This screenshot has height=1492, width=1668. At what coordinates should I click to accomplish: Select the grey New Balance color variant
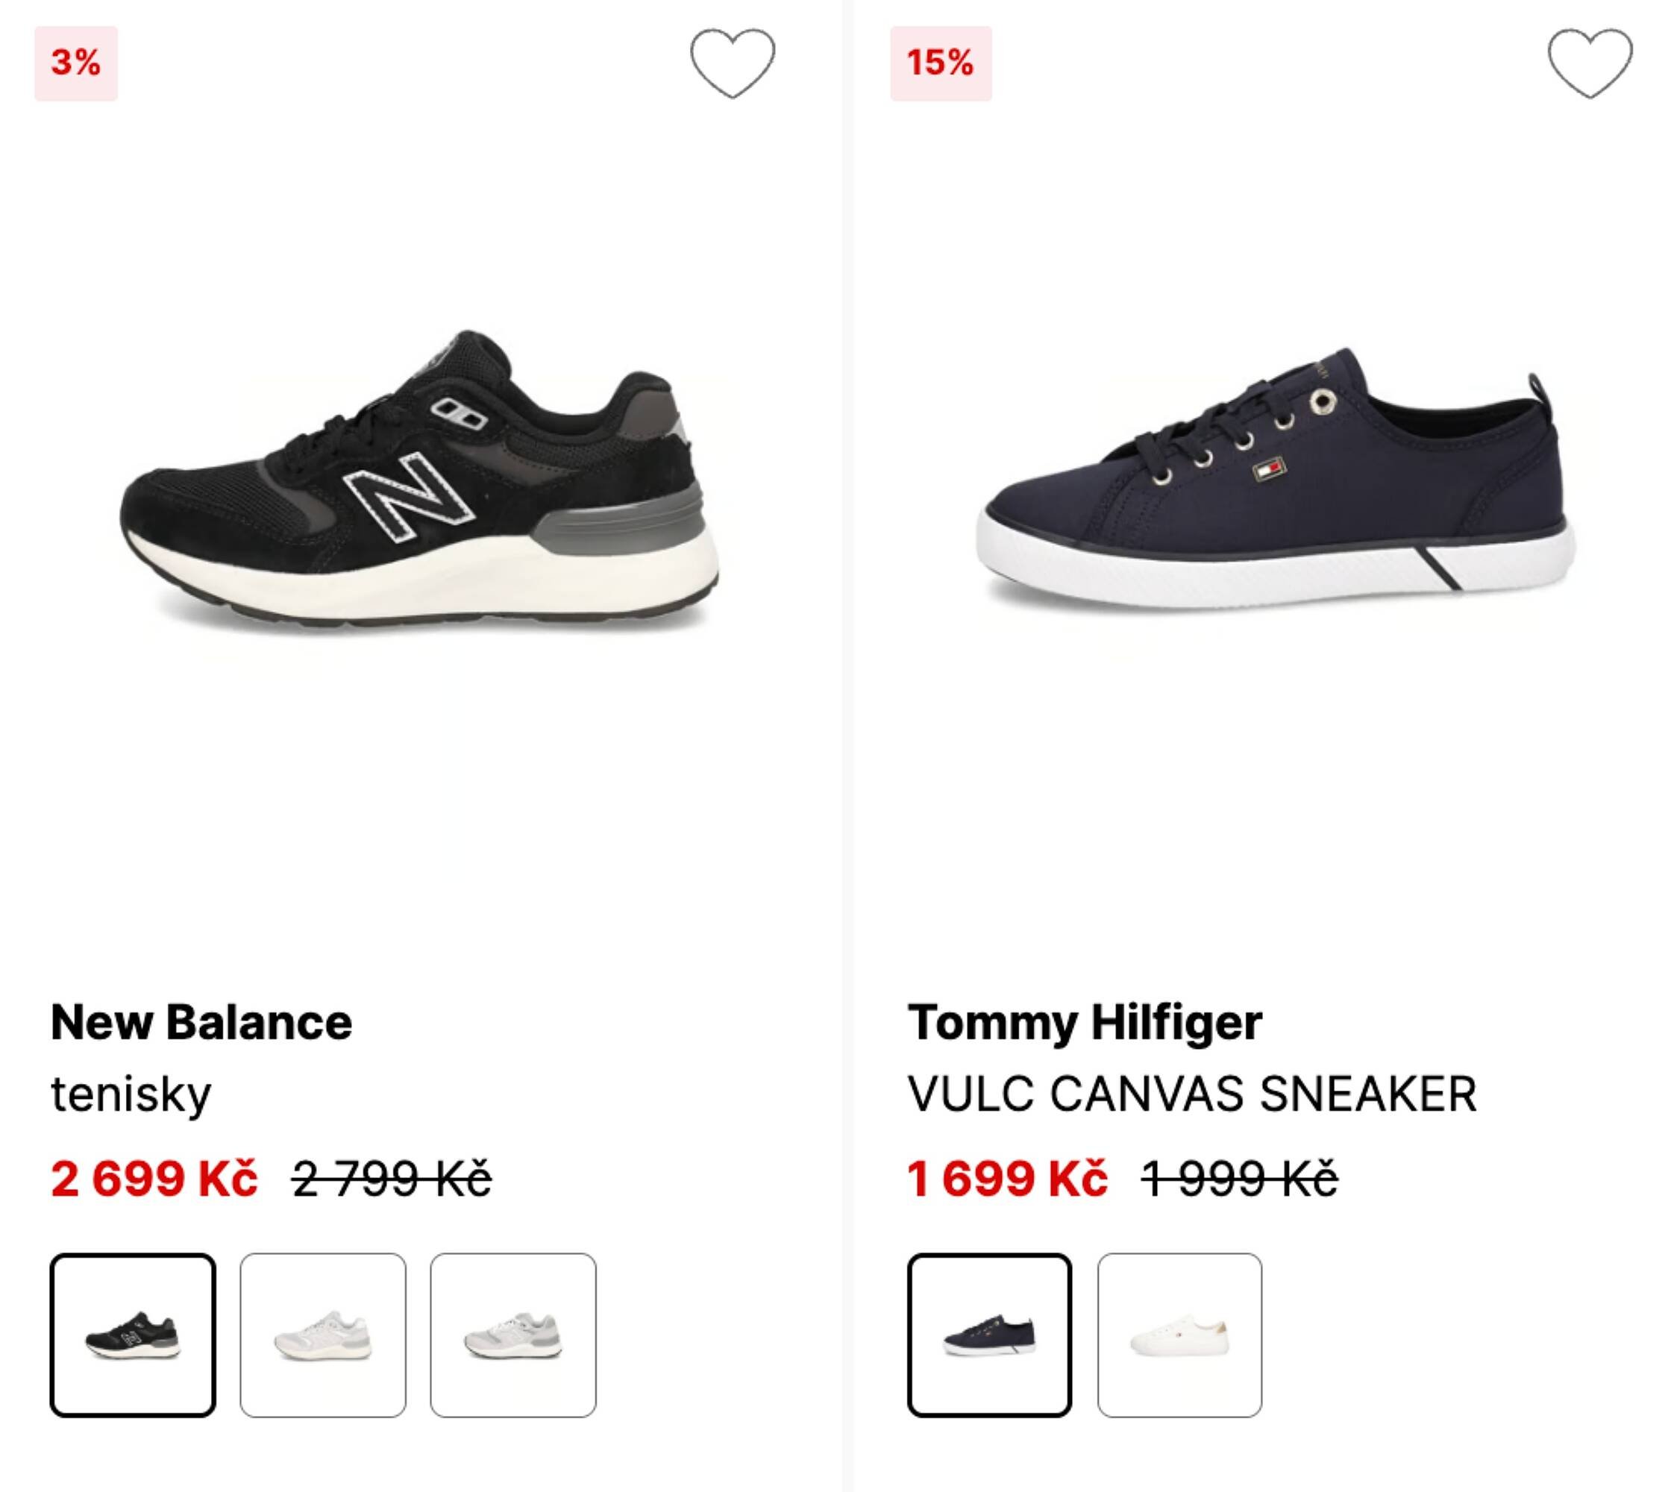[x=513, y=1335]
